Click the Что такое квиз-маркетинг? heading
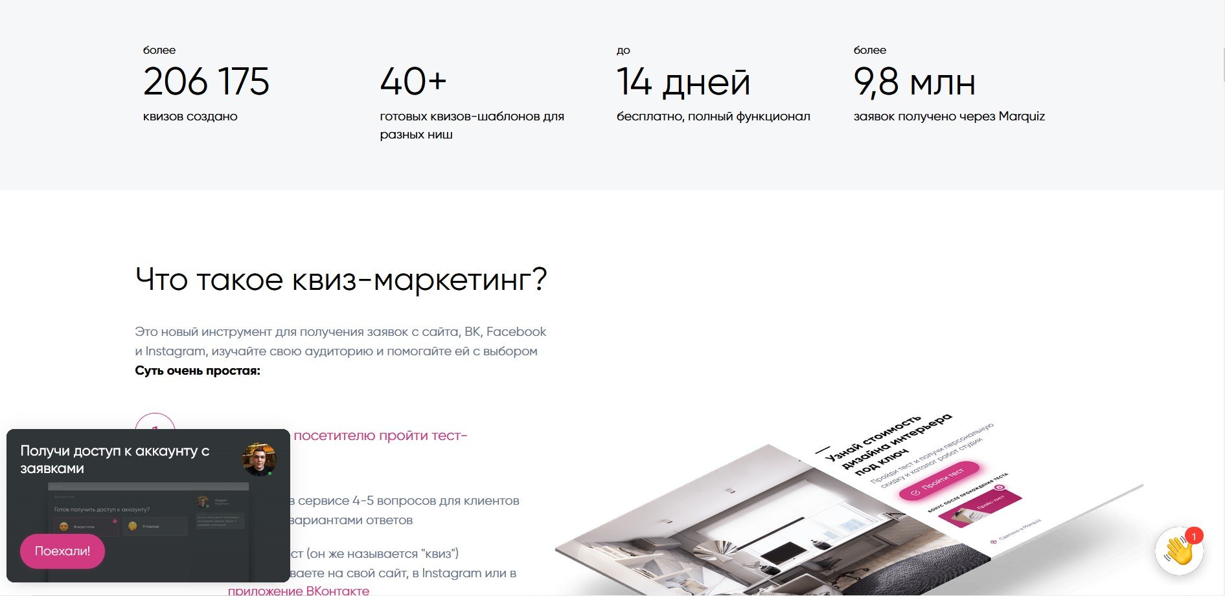Viewport: 1225px width, 596px height. pyautogui.click(x=341, y=280)
